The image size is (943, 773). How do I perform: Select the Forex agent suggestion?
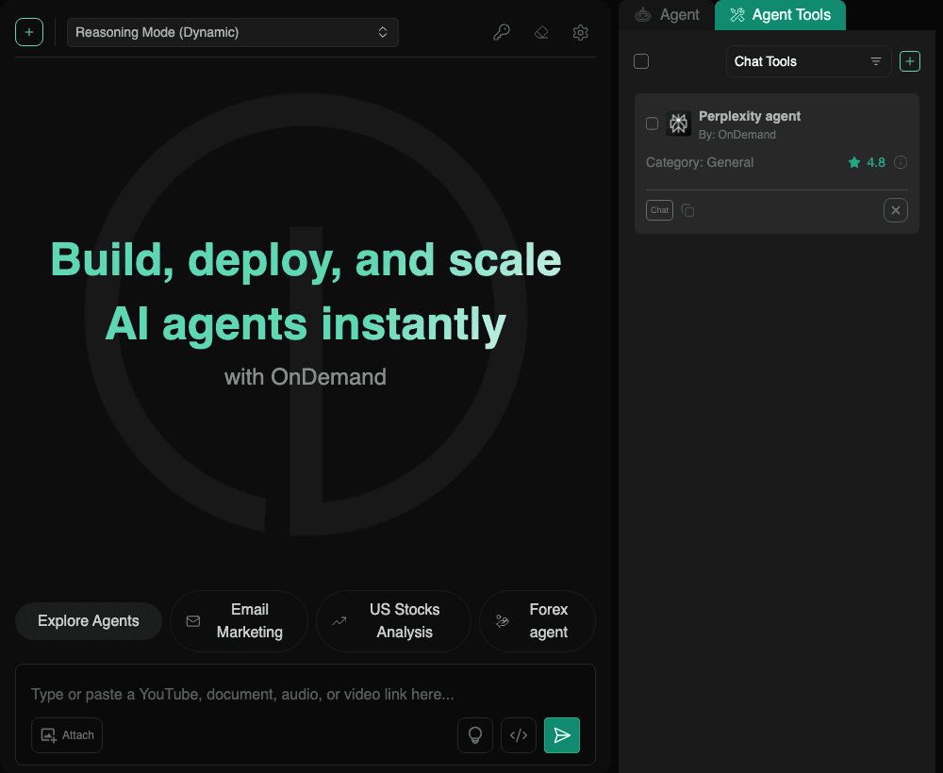[x=538, y=621]
